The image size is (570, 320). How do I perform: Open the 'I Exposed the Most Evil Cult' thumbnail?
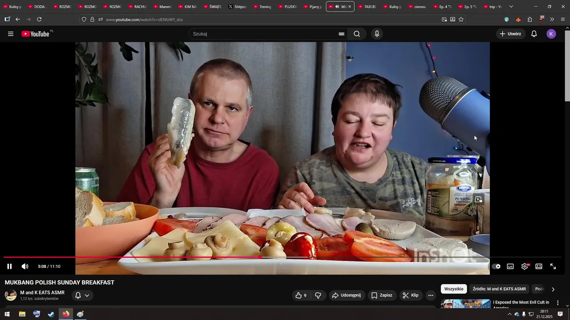[x=466, y=304]
